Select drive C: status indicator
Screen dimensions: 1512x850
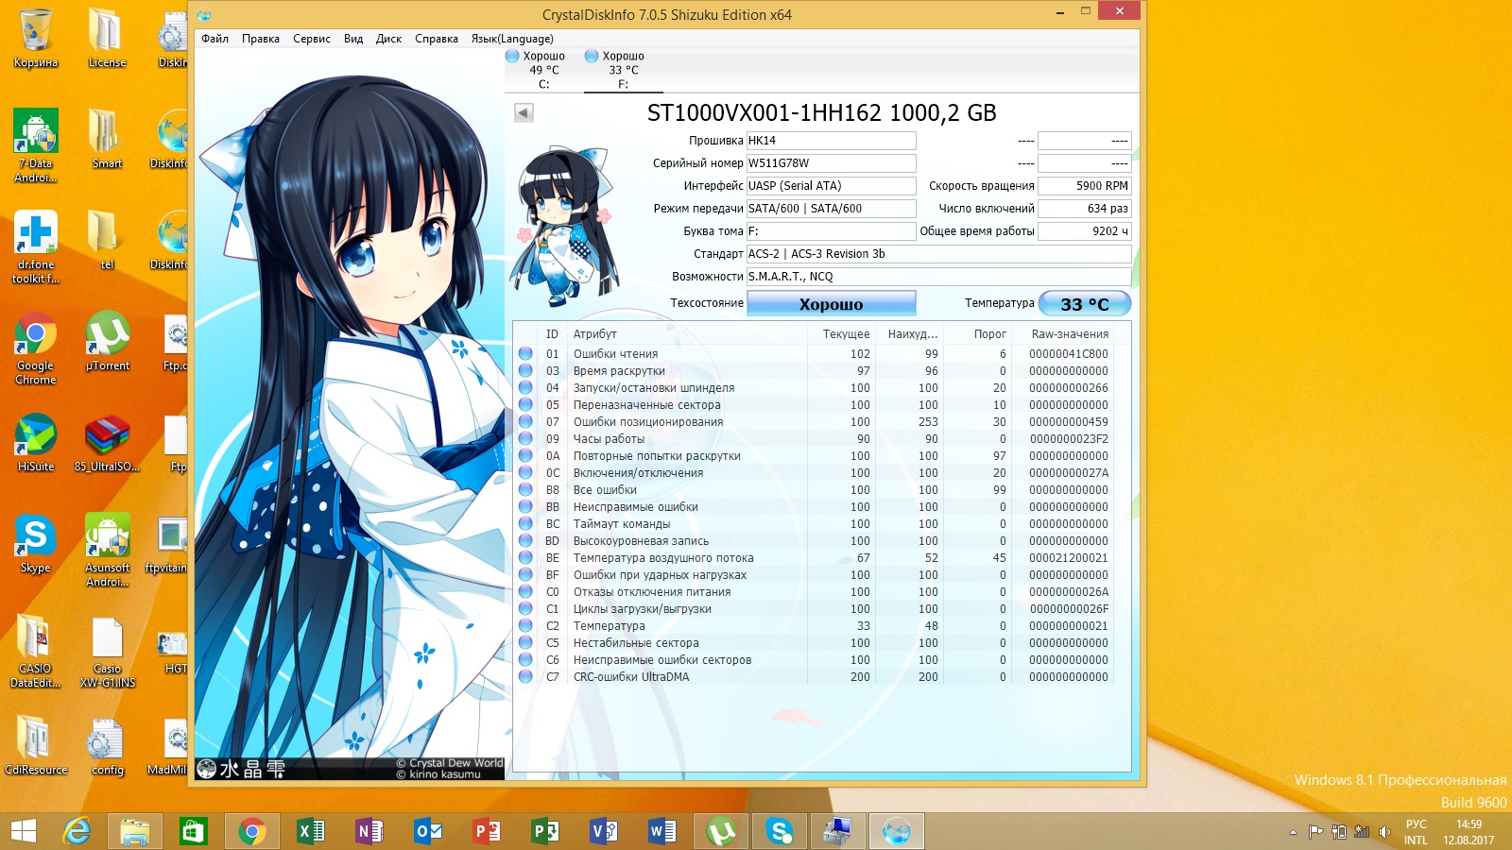click(542, 70)
